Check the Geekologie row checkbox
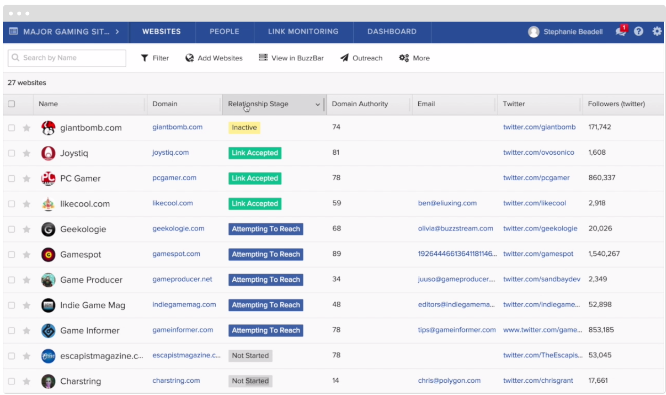 click(x=11, y=229)
